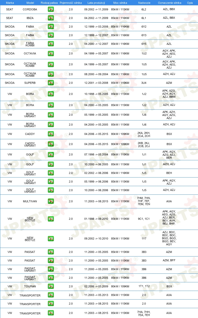
Task: Click SEAT brand cell in CORDOBA row
Action: click(10, 9)
